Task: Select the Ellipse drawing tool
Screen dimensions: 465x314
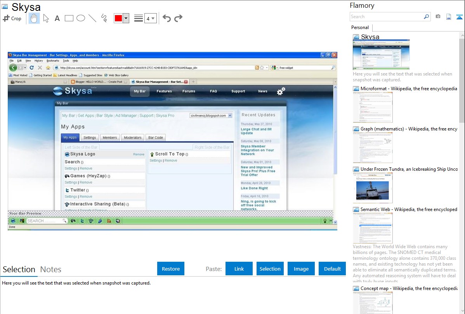Action: click(81, 18)
